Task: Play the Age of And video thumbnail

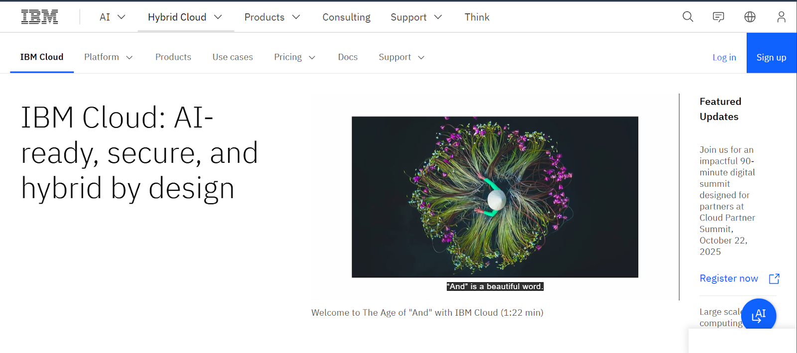Action: pyautogui.click(x=495, y=197)
